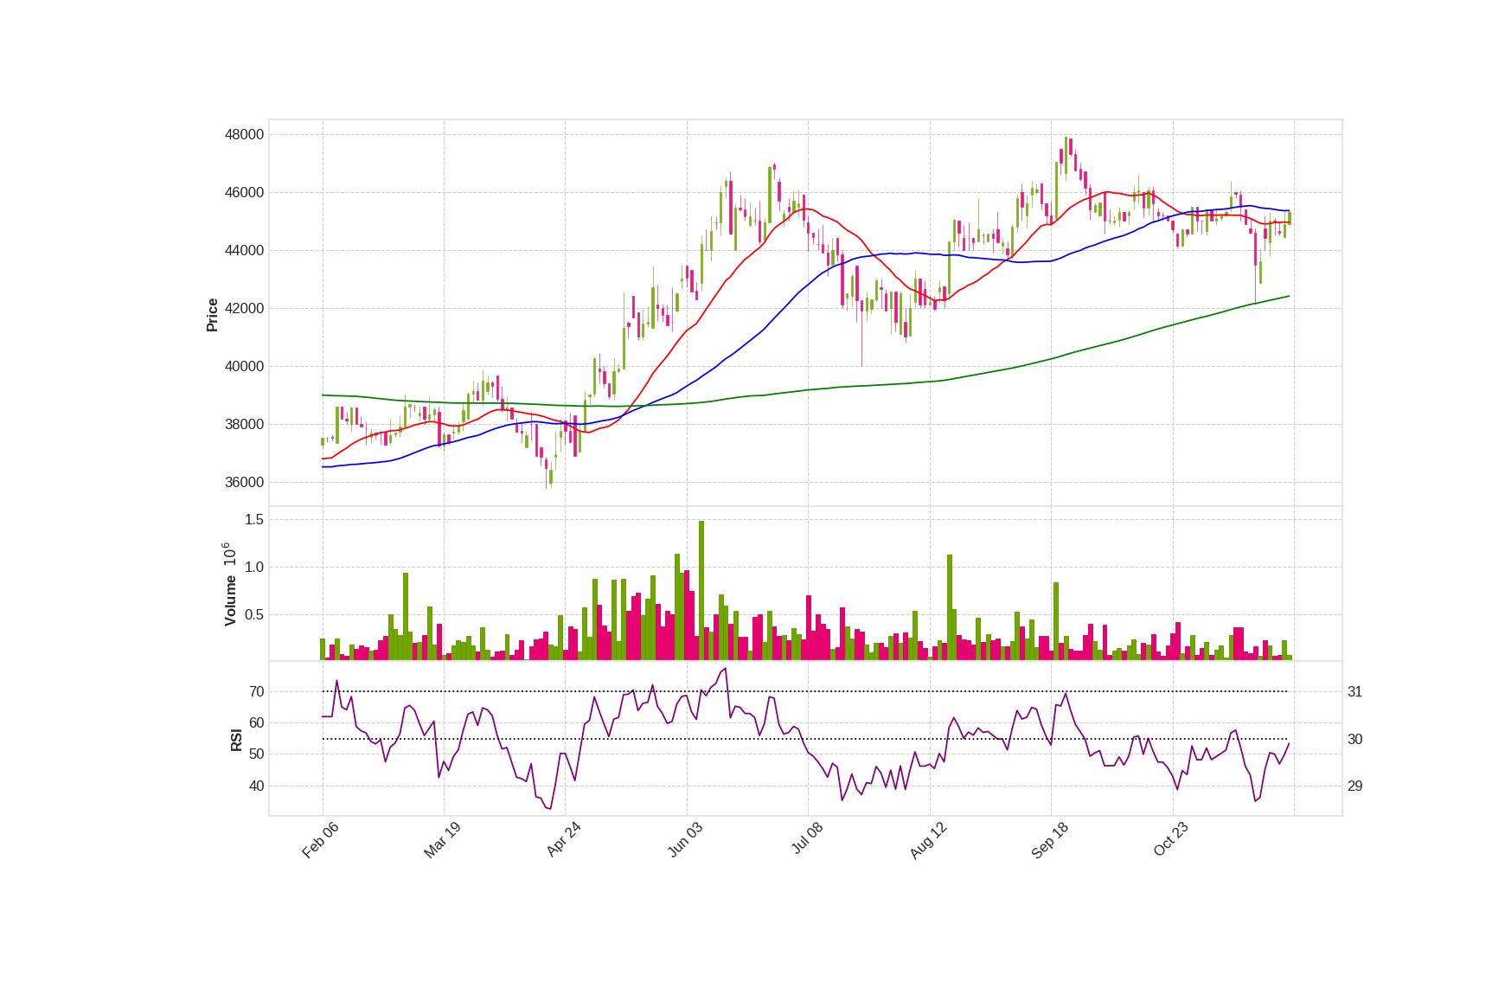Click the Jun 03 date label
Screen dimensions: 1492x995
[x=685, y=840]
